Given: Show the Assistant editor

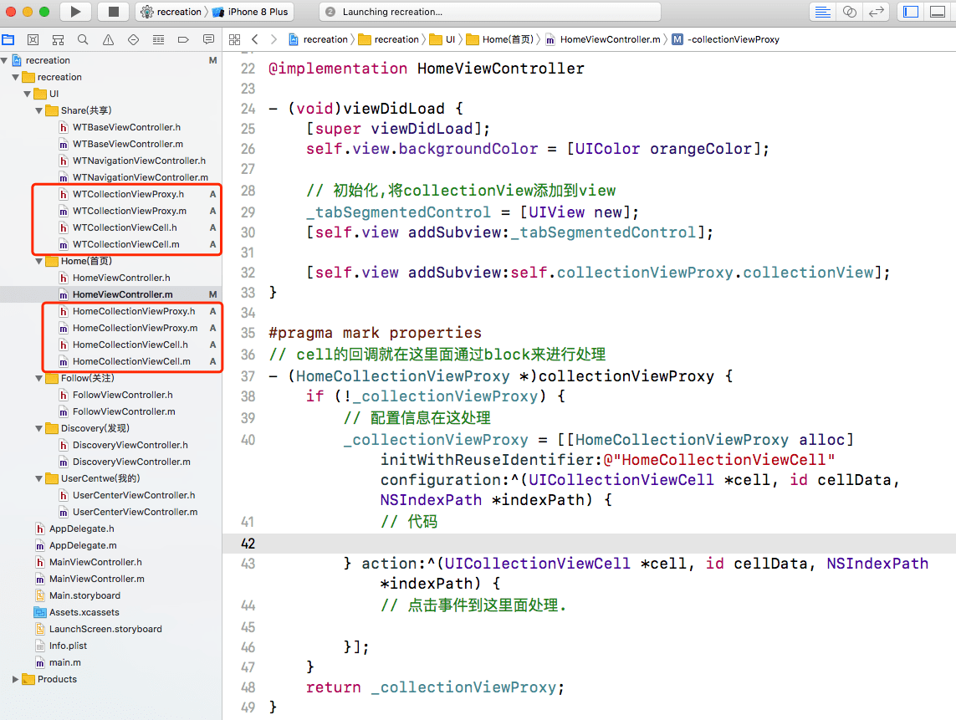Looking at the screenshot, I should [x=849, y=12].
